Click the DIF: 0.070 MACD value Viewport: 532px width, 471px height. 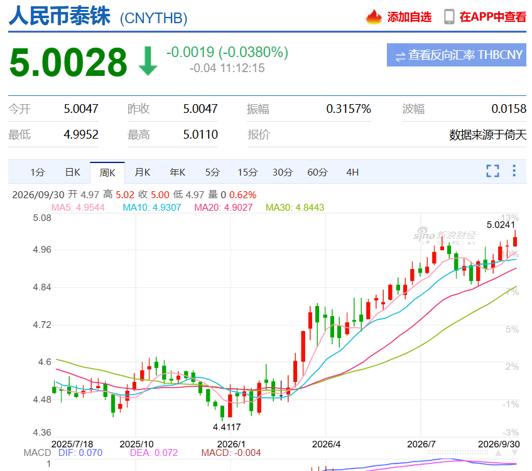coord(80,453)
